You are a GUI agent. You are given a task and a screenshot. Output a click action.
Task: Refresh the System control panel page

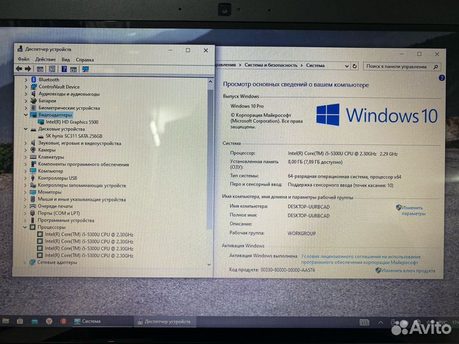click(x=355, y=66)
